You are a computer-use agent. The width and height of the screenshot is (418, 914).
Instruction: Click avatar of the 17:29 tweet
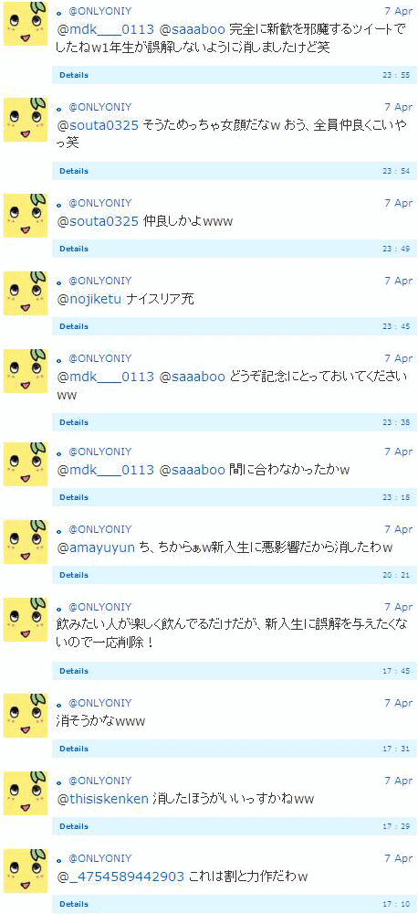26,792
